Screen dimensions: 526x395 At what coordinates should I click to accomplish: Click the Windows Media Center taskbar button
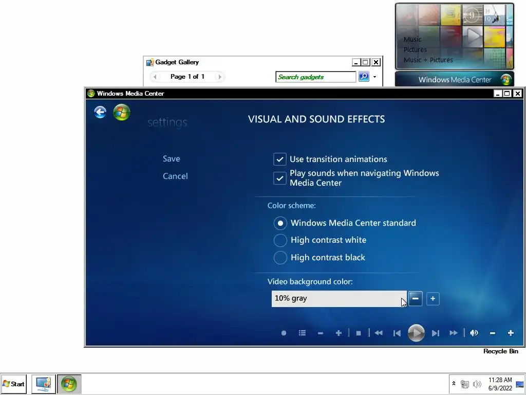pyautogui.click(x=69, y=384)
